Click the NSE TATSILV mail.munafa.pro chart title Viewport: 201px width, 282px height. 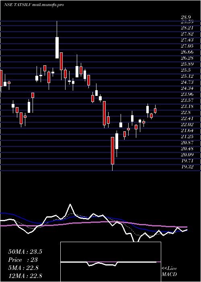click(34, 5)
